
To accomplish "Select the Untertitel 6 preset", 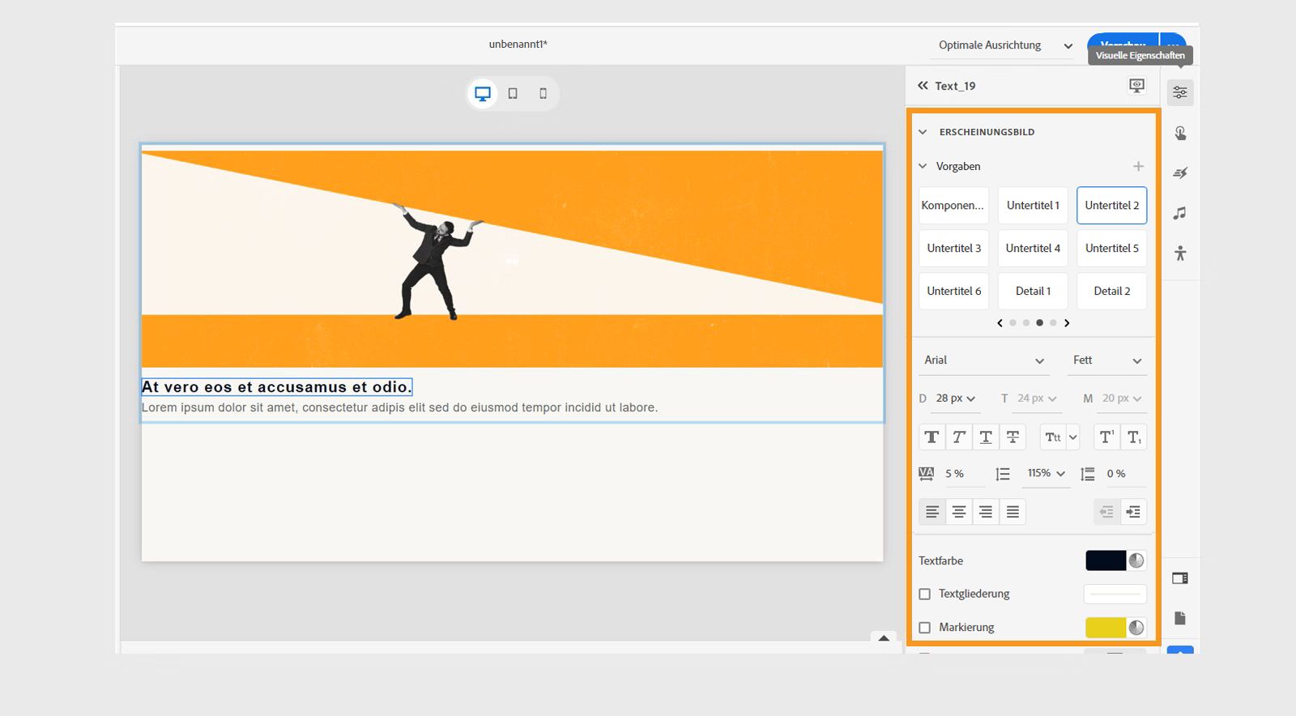I will tap(953, 292).
